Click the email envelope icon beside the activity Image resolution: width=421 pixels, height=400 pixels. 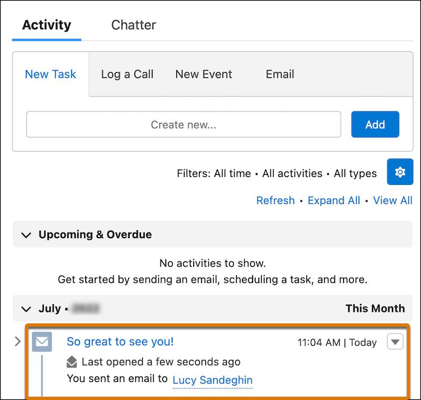(42, 342)
